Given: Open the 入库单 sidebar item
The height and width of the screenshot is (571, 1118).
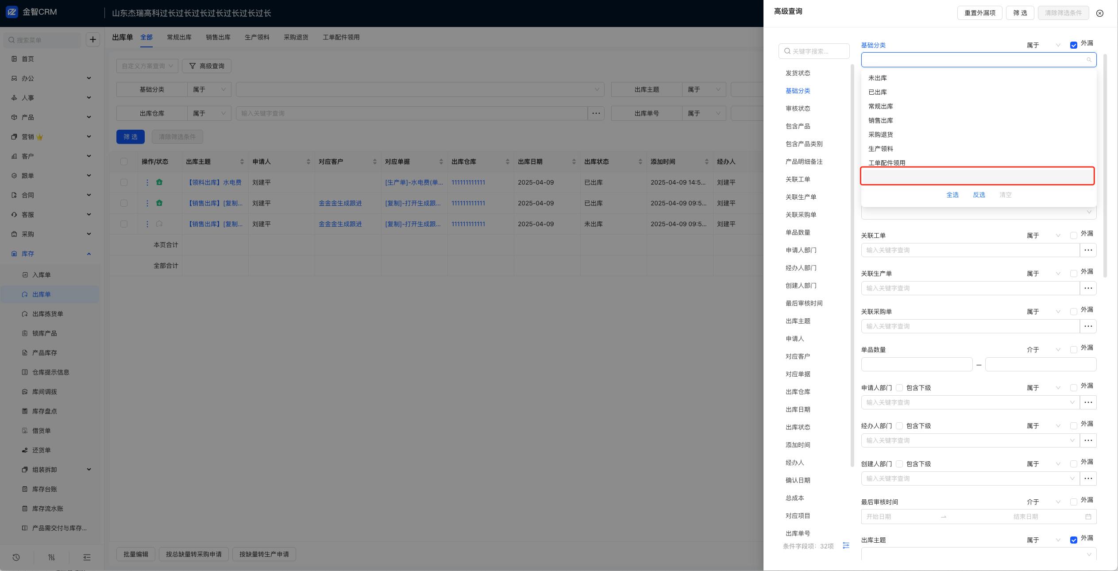Looking at the screenshot, I should (x=42, y=275).
